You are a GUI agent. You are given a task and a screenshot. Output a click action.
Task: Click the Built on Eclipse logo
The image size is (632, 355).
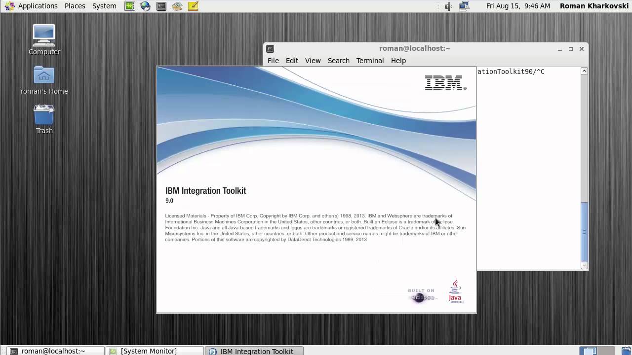pyautogui.click(x=422, y=294)
